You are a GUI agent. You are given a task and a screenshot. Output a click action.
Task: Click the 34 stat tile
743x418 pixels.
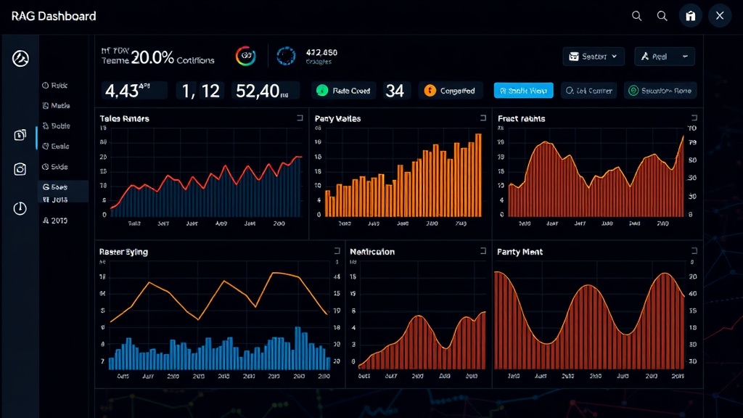click(395, 91)
